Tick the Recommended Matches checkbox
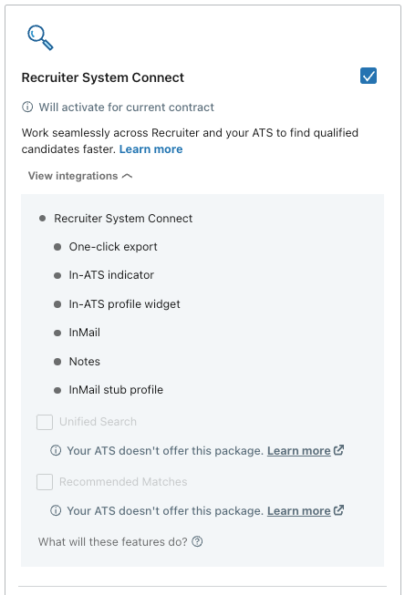The width and height of the screenshot is (405, 595). (45, 482)
